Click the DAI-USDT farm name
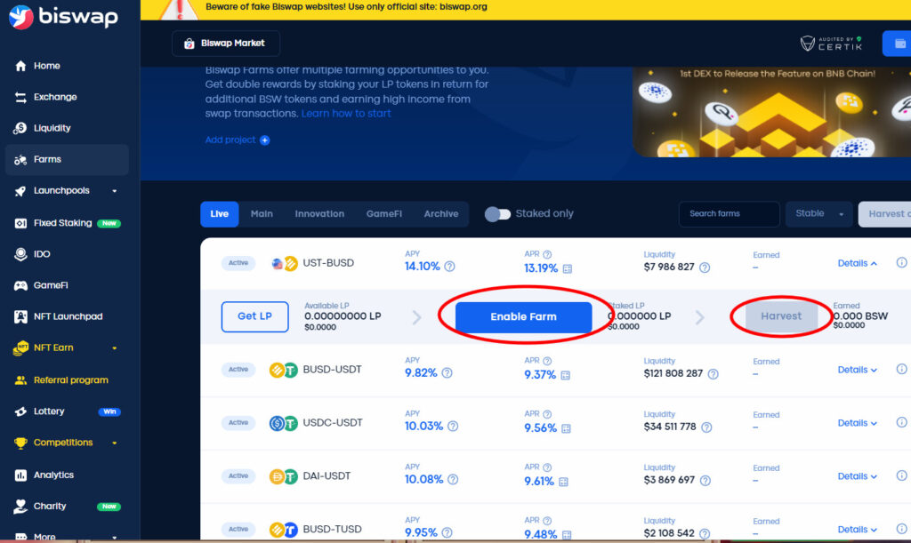This screenshot has width=911, height=543. coord(327,477)
